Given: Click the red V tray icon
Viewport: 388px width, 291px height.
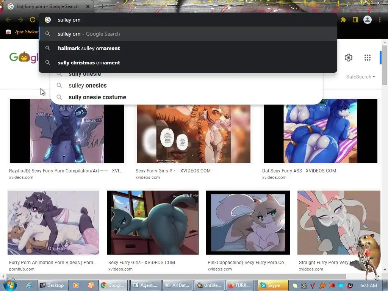Looking at the screenshot, I should pos(313,286).
